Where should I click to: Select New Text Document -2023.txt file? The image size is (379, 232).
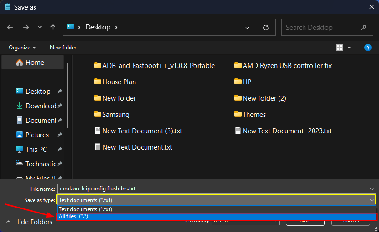point(283,131)
